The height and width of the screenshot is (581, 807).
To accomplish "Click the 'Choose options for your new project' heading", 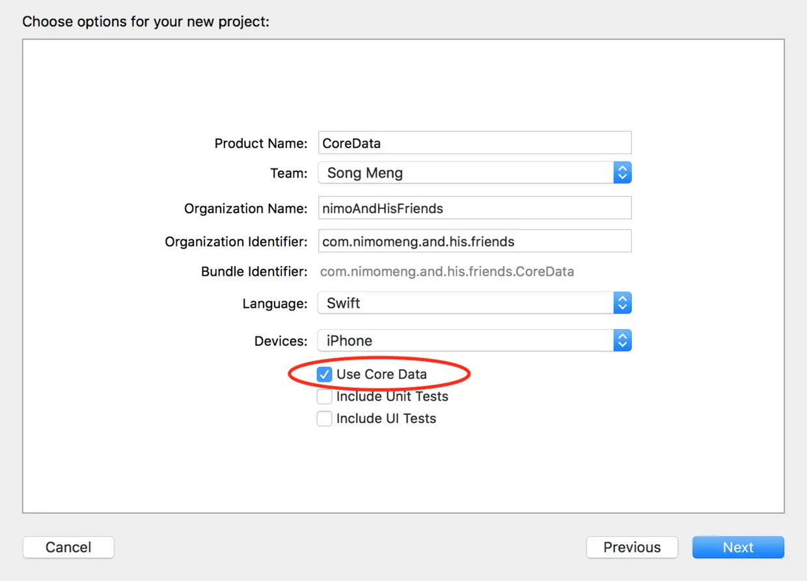I will [146, 21].
